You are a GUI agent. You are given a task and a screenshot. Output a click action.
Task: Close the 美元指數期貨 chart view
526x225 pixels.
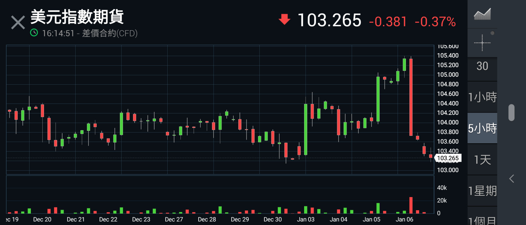[x=18, y=23]
